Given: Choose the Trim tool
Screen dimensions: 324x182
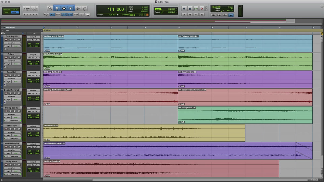Looking at the screenshot, I should click(x=57, y=8).
